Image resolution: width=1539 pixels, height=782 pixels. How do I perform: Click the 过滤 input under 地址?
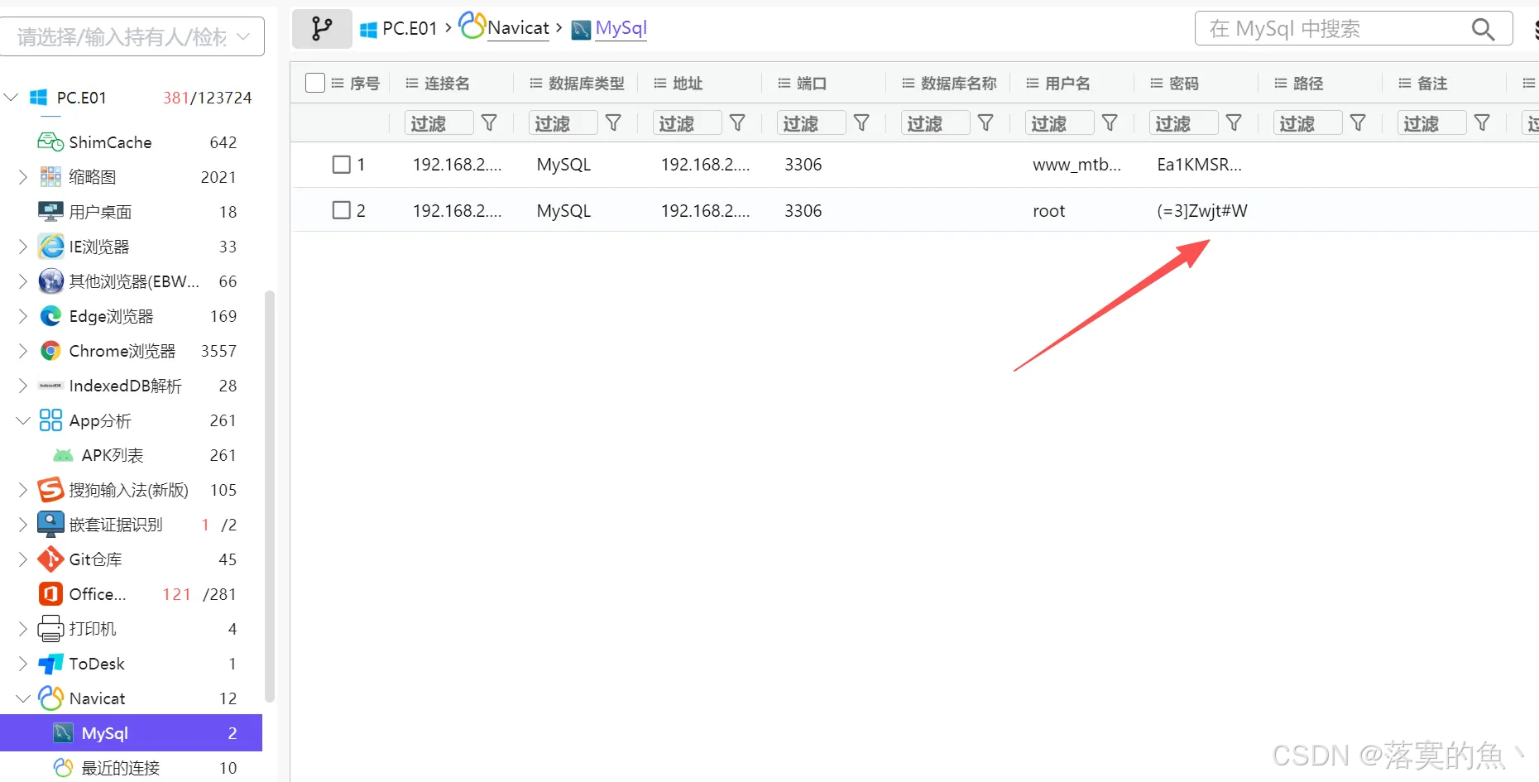[x=687, y=123]
